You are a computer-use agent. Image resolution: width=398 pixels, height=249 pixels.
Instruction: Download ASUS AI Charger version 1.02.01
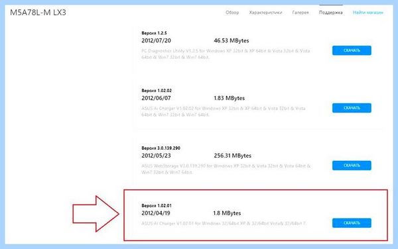(x=352, y=223)
